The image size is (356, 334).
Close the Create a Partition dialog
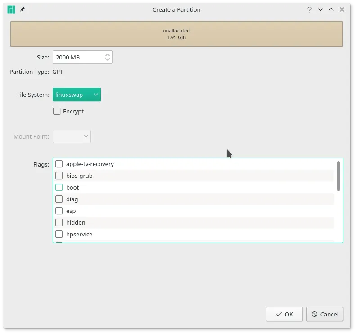[x=342, y=9]
